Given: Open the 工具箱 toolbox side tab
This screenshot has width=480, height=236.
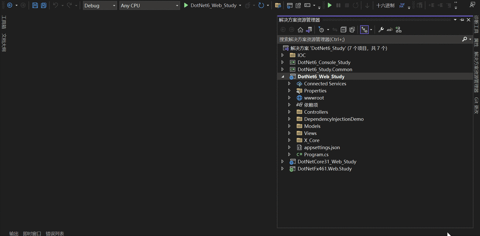Looking at the screenshot, I should click(x=4, y=22).
